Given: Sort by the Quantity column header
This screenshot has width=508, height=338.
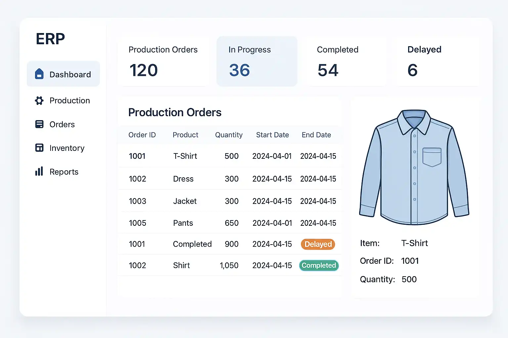Looking at the screenshot, I should (229, 135).
